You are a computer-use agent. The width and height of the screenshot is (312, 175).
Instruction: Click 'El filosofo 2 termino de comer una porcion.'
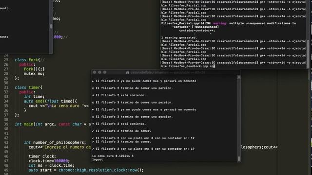click(x=132, y=88)
